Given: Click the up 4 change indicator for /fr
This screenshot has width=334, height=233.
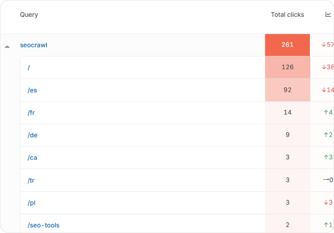Looking at the screenshot, I should tap(328, 112).
